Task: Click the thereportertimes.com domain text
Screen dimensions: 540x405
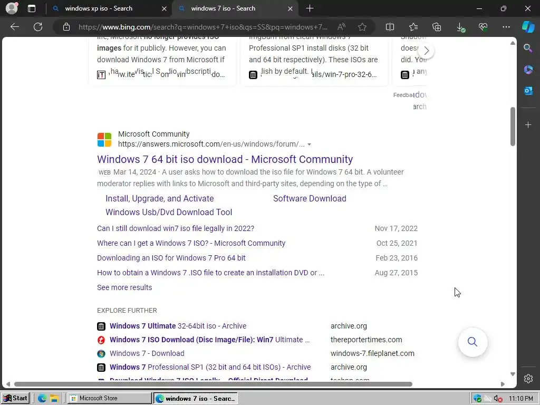Action: [366, 340]
